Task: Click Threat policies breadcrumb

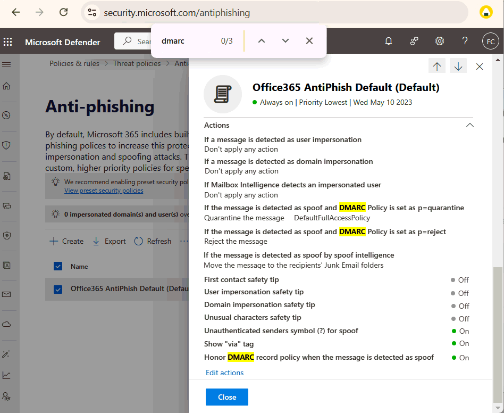Action: [137, 64]
